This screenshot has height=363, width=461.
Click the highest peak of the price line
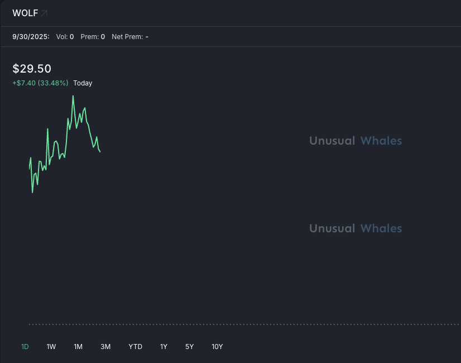pyautogui.click(x=73, y=96)
